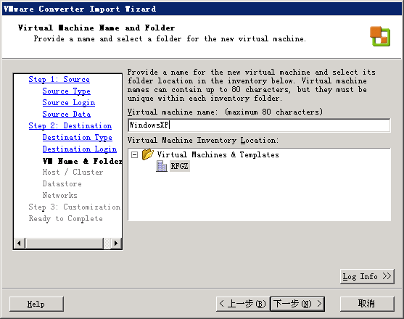Click the Datastore step label
Image resolution: width=404 pixels, height=319 pixels.
(x=62, y=183)
